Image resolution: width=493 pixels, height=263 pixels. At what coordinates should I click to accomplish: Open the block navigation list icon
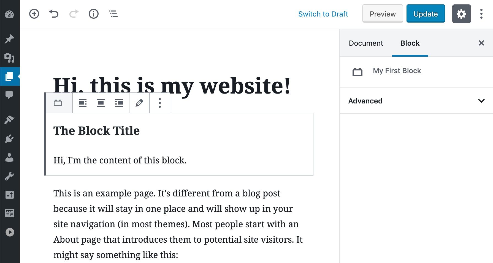[113, 14]
